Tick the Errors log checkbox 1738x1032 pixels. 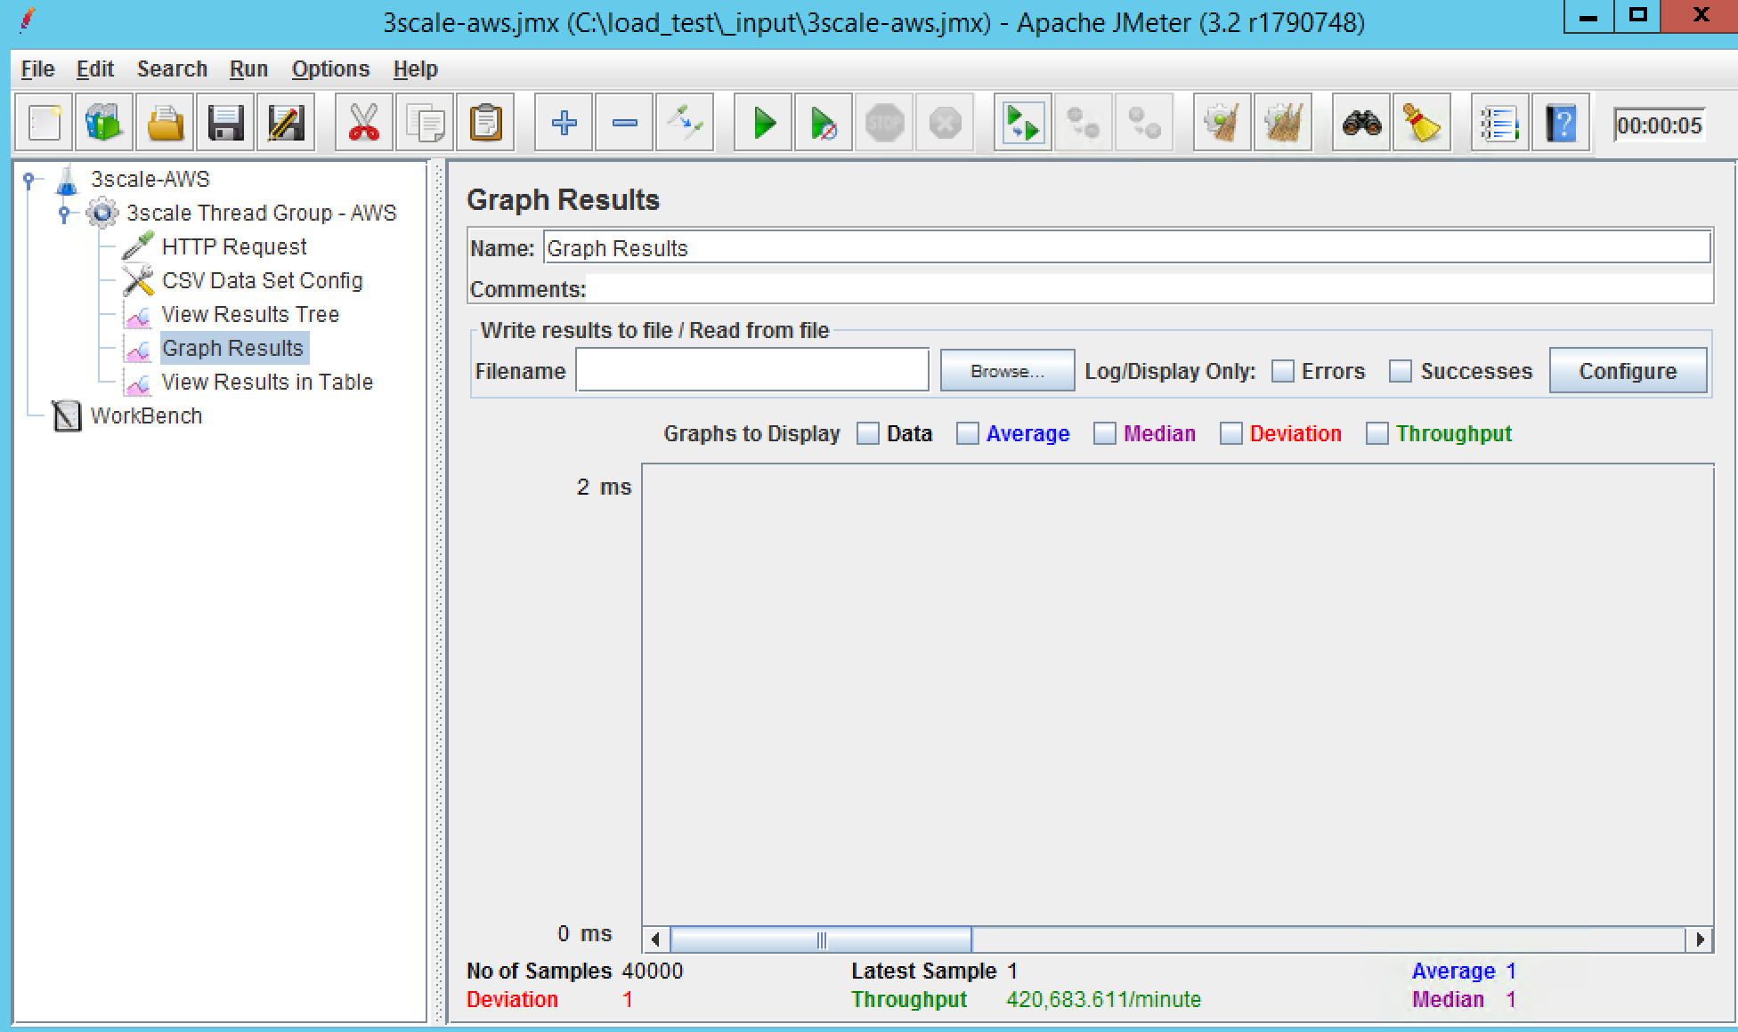(1283, 372)
